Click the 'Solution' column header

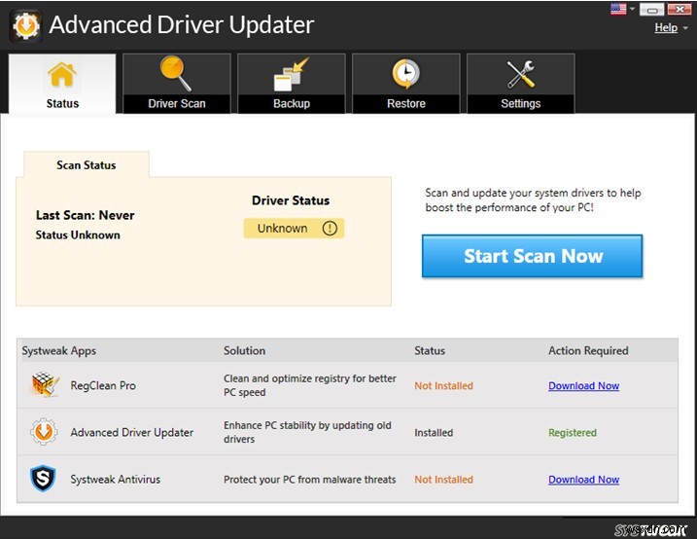click(244, 351)
